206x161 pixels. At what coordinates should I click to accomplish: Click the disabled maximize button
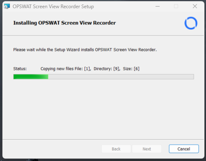tap(176, 6)
